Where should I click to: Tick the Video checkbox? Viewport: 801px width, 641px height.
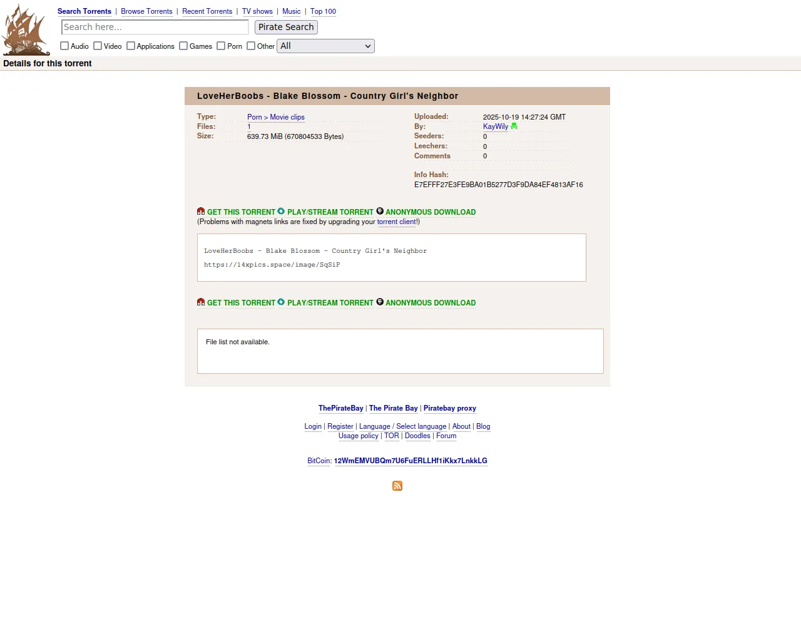click(98, 46)
